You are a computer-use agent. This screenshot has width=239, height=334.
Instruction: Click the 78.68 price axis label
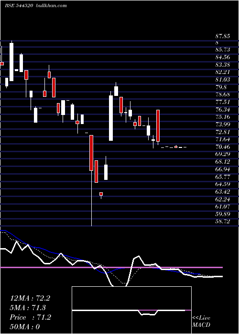point(223,94)
